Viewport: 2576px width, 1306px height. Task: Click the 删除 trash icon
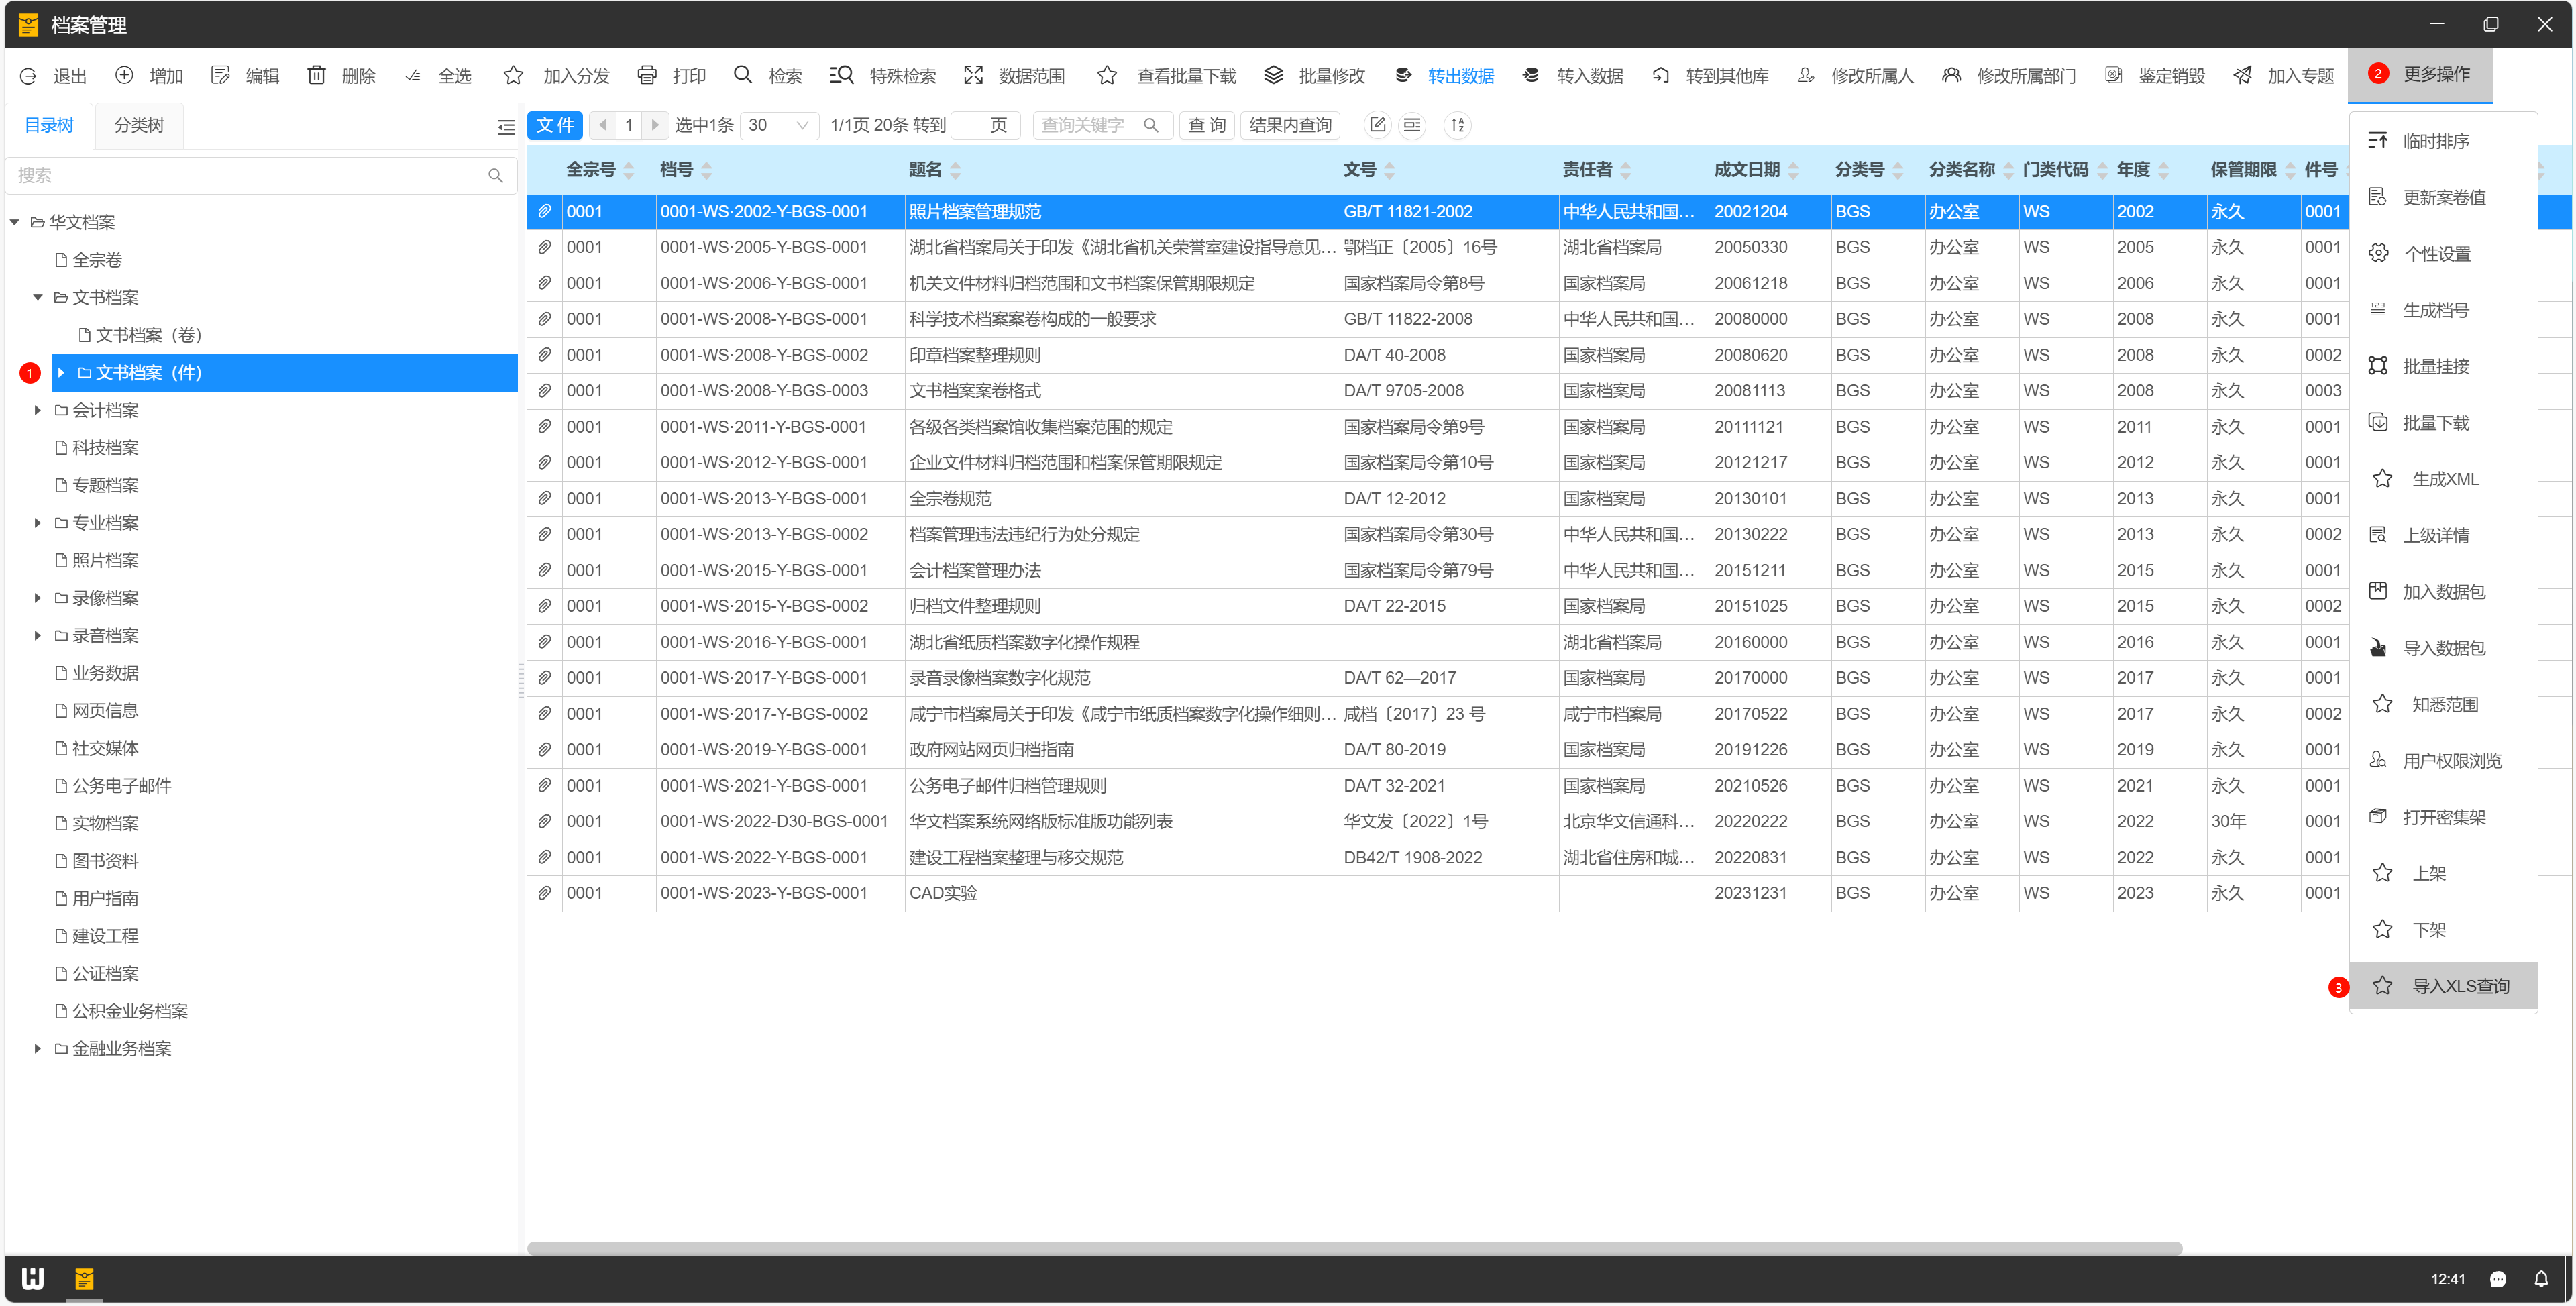[316, 75]
